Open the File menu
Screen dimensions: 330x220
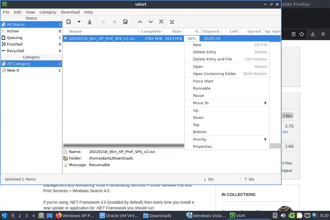pos(6,12)
